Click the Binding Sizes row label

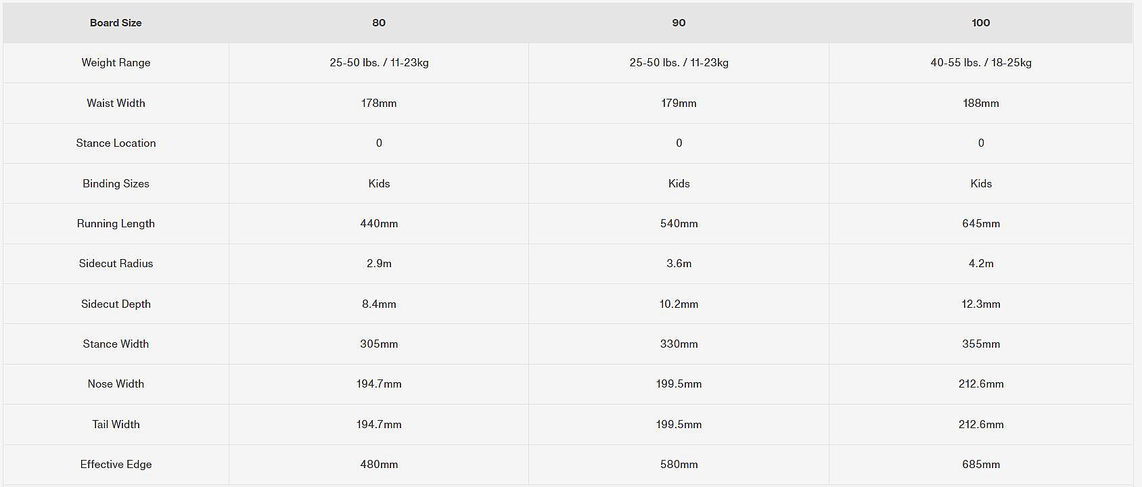click(116, 184)
